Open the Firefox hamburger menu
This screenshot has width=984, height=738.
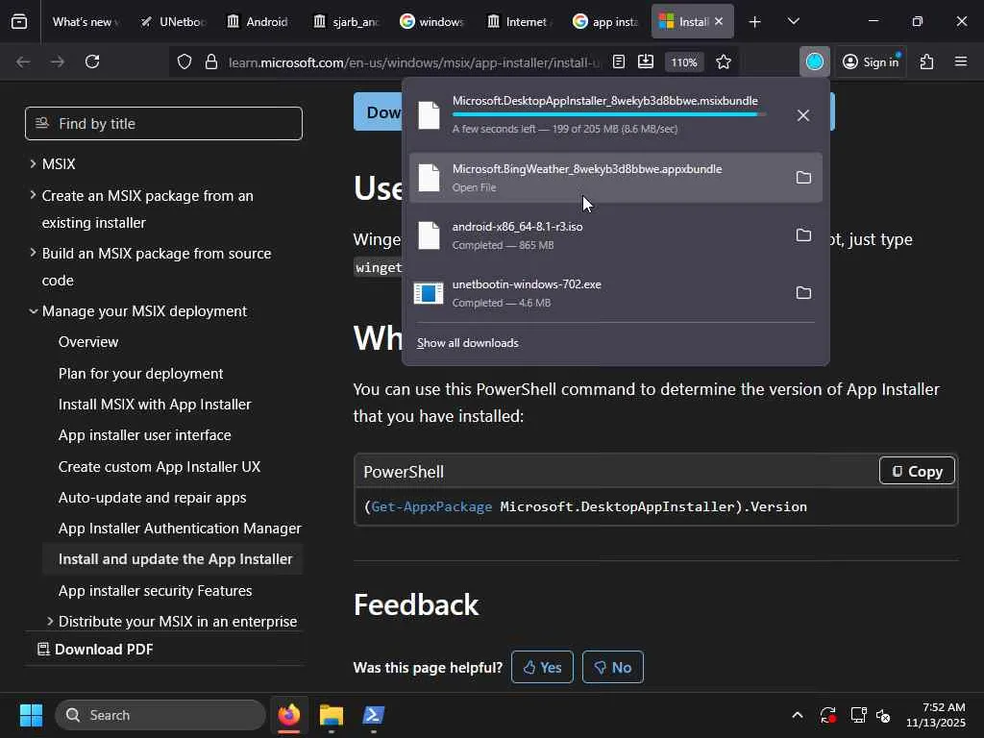tap(961, 61)
